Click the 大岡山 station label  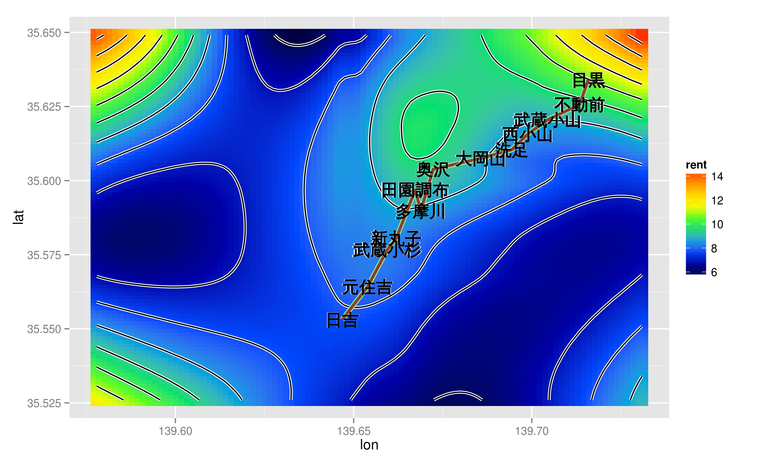pyautogui.click(x=480, y=159)
